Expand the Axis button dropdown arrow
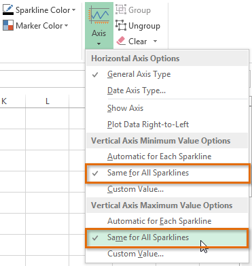The height and width of the screenshot is (266, 252). point(99,44)
